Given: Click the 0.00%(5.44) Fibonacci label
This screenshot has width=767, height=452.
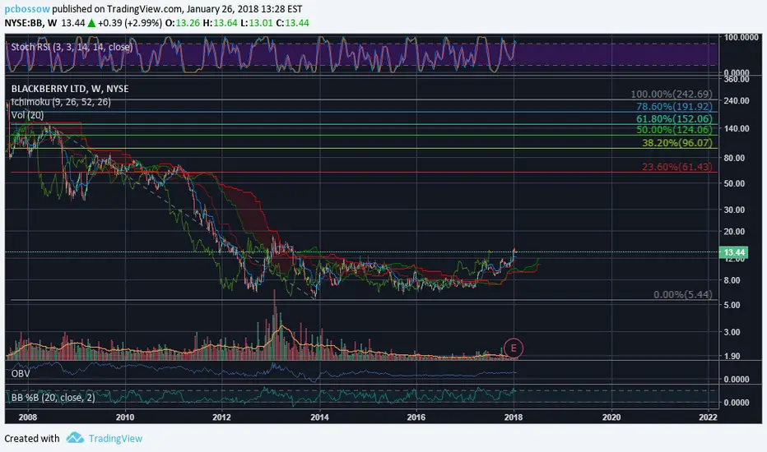Looking at the screenshot, I should coord(683,294).
